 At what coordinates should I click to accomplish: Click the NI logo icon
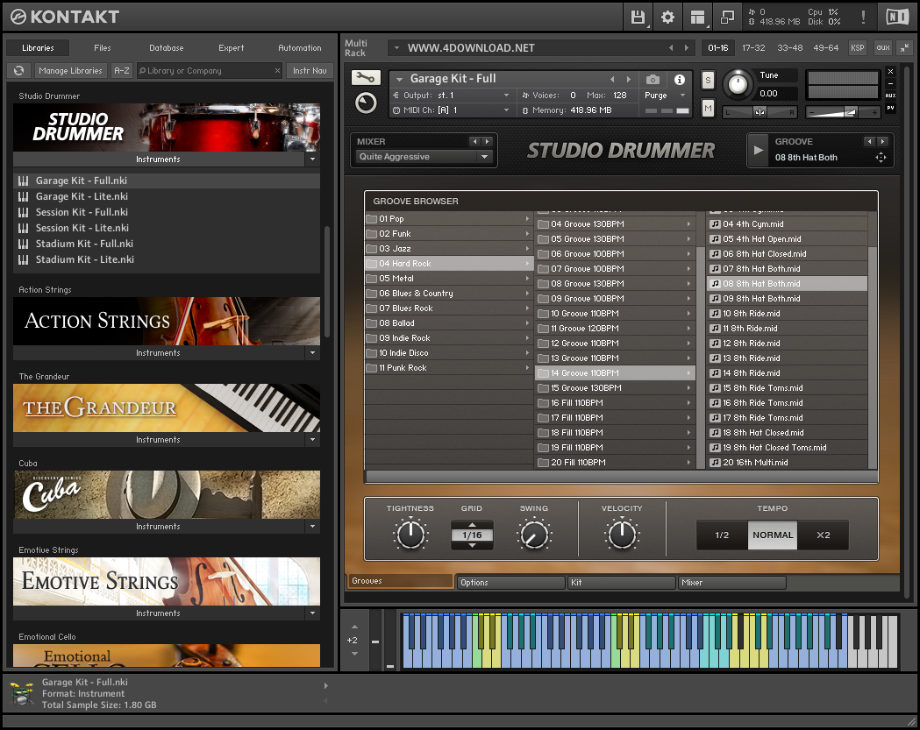pyautogui.click(x=897, y=17)
